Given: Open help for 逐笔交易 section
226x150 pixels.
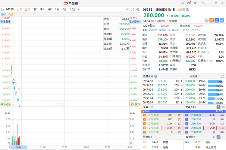Looking at the screenshot, I should (156, 76).
